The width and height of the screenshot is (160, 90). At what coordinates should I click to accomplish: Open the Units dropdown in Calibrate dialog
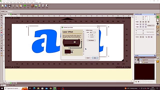93,32
